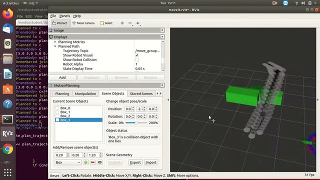Adjust first size dimension stepper 0.20
This screenshot has height=180, width=320.
tap(68, 155)
